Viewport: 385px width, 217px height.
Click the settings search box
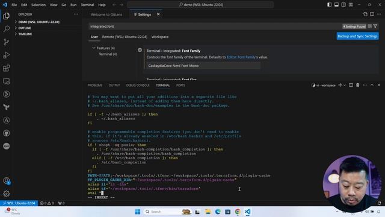215,27
